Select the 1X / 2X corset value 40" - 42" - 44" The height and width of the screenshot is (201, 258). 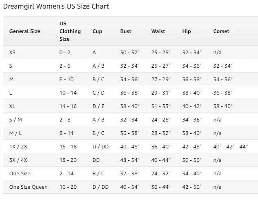230,147
